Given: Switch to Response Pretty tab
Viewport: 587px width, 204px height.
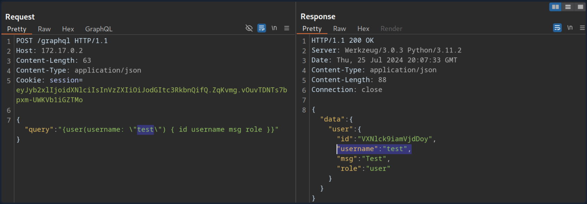Looking at the screenshot, I should [312, 29].
